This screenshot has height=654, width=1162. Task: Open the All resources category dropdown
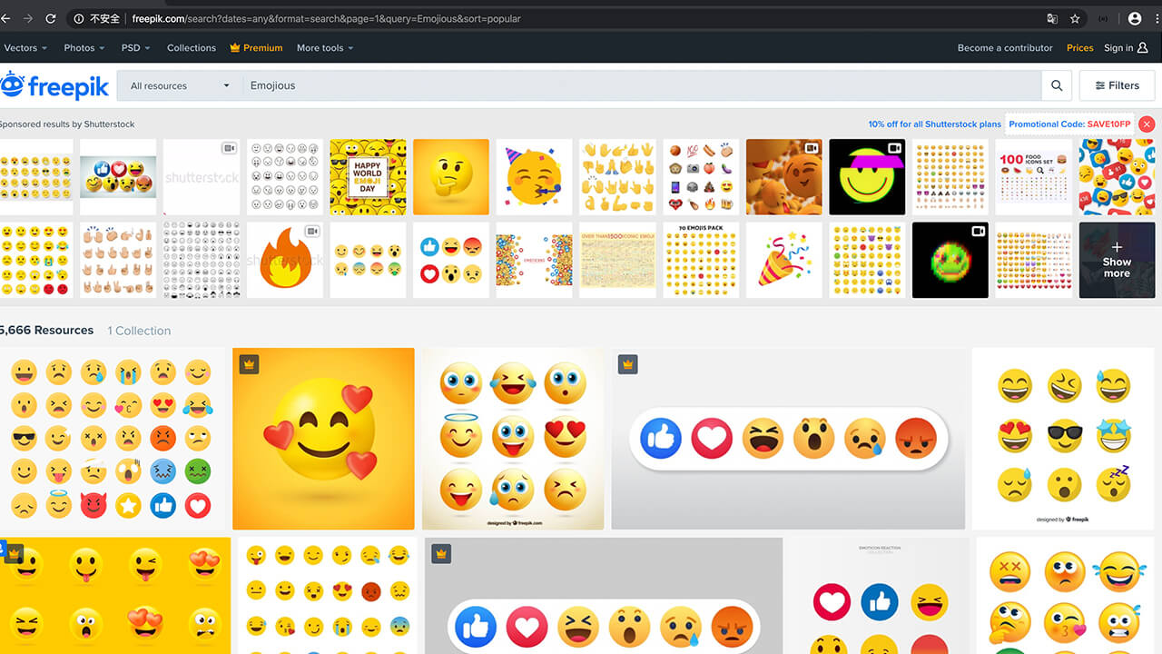click(180, 85)
